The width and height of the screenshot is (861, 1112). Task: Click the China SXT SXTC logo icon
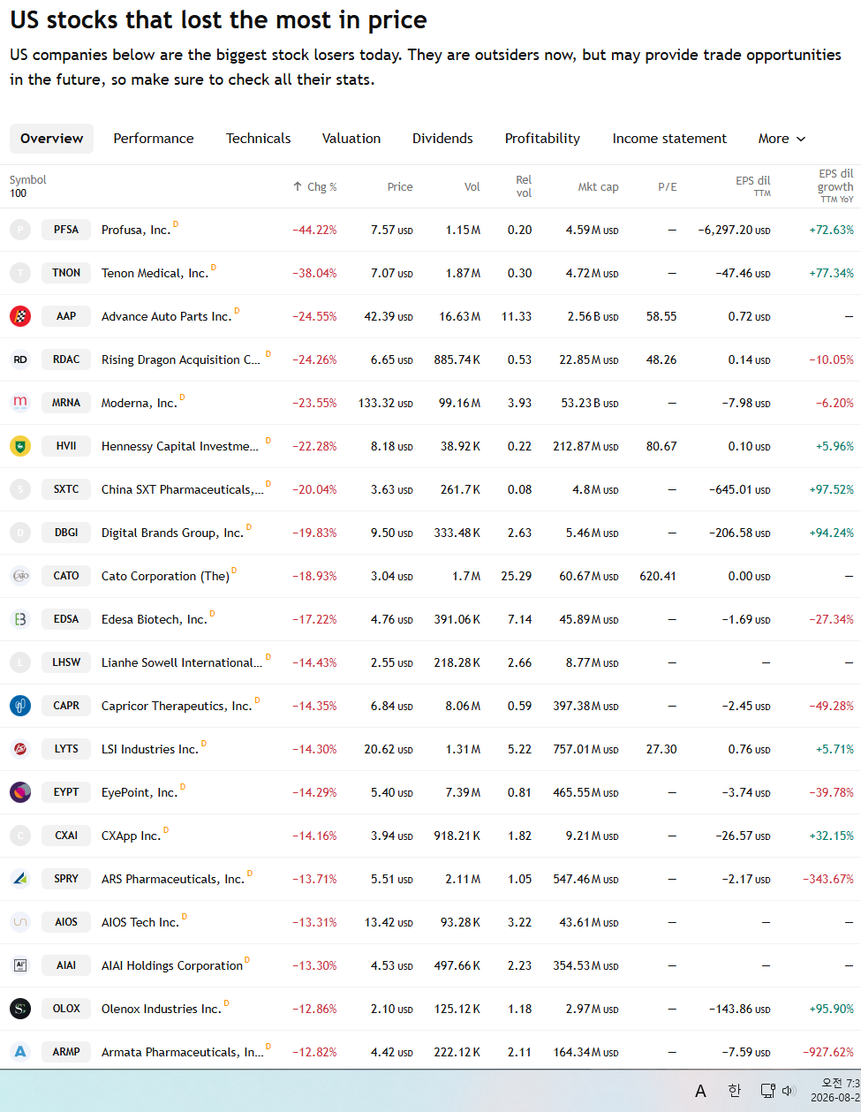[20, 489]
